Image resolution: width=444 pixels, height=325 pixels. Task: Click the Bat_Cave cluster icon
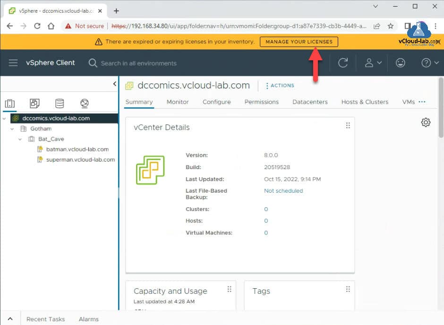coord(32,139)
